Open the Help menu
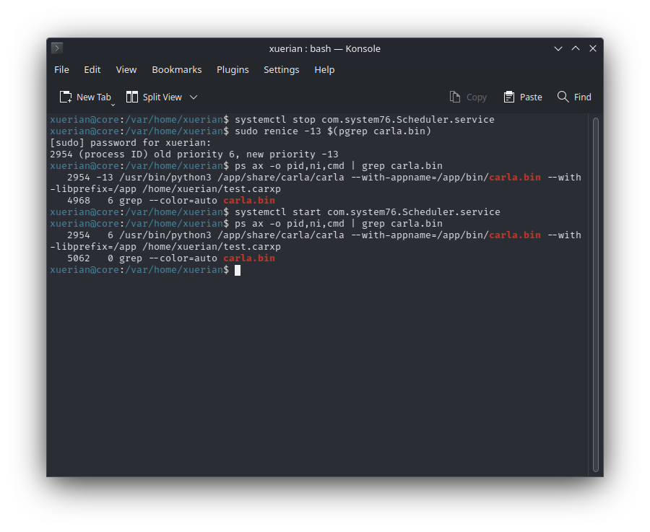 pyautogui.click(x=324, y=69)
